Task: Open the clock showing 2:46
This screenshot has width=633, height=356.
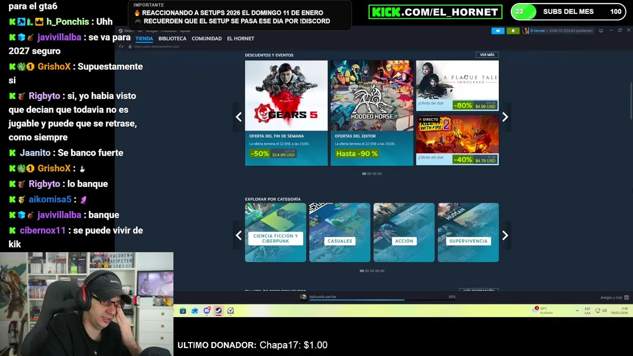Action: coord(620,311)
